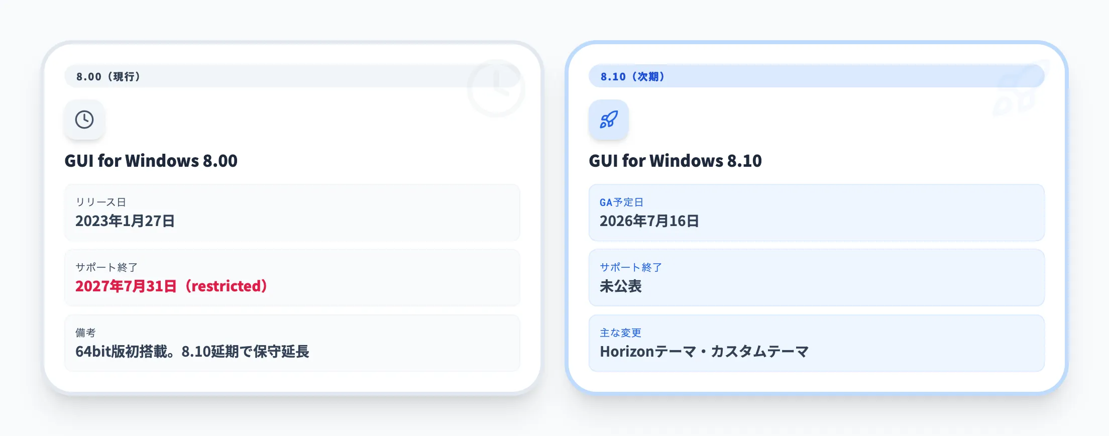Select the note 64bit版初搭載。8.10延期で保守延長
This screenshot has width=1109, height=436.
tap(192, 352)
